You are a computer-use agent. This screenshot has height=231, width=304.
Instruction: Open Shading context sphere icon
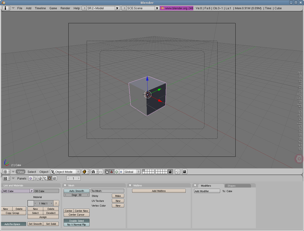click(x=40, y=178)
